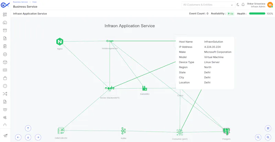
Task: Open the alert exclamation sidebar icon
Action: click(5, 86)
